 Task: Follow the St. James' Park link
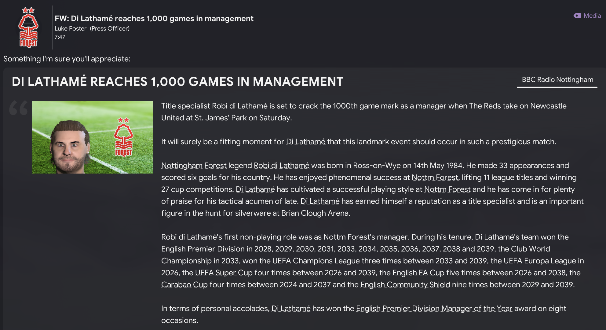point(220,118)
